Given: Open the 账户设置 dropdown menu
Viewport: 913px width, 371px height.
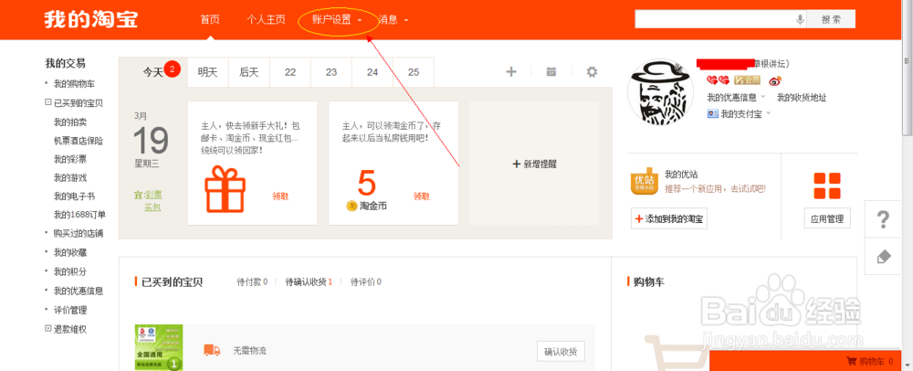Looking at the screenshot, I should point(337,19).
